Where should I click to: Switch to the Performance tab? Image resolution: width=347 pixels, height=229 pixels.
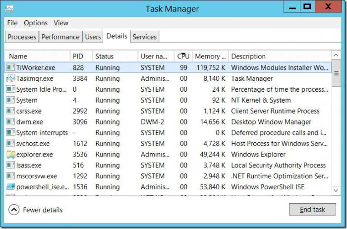(60, 37)
